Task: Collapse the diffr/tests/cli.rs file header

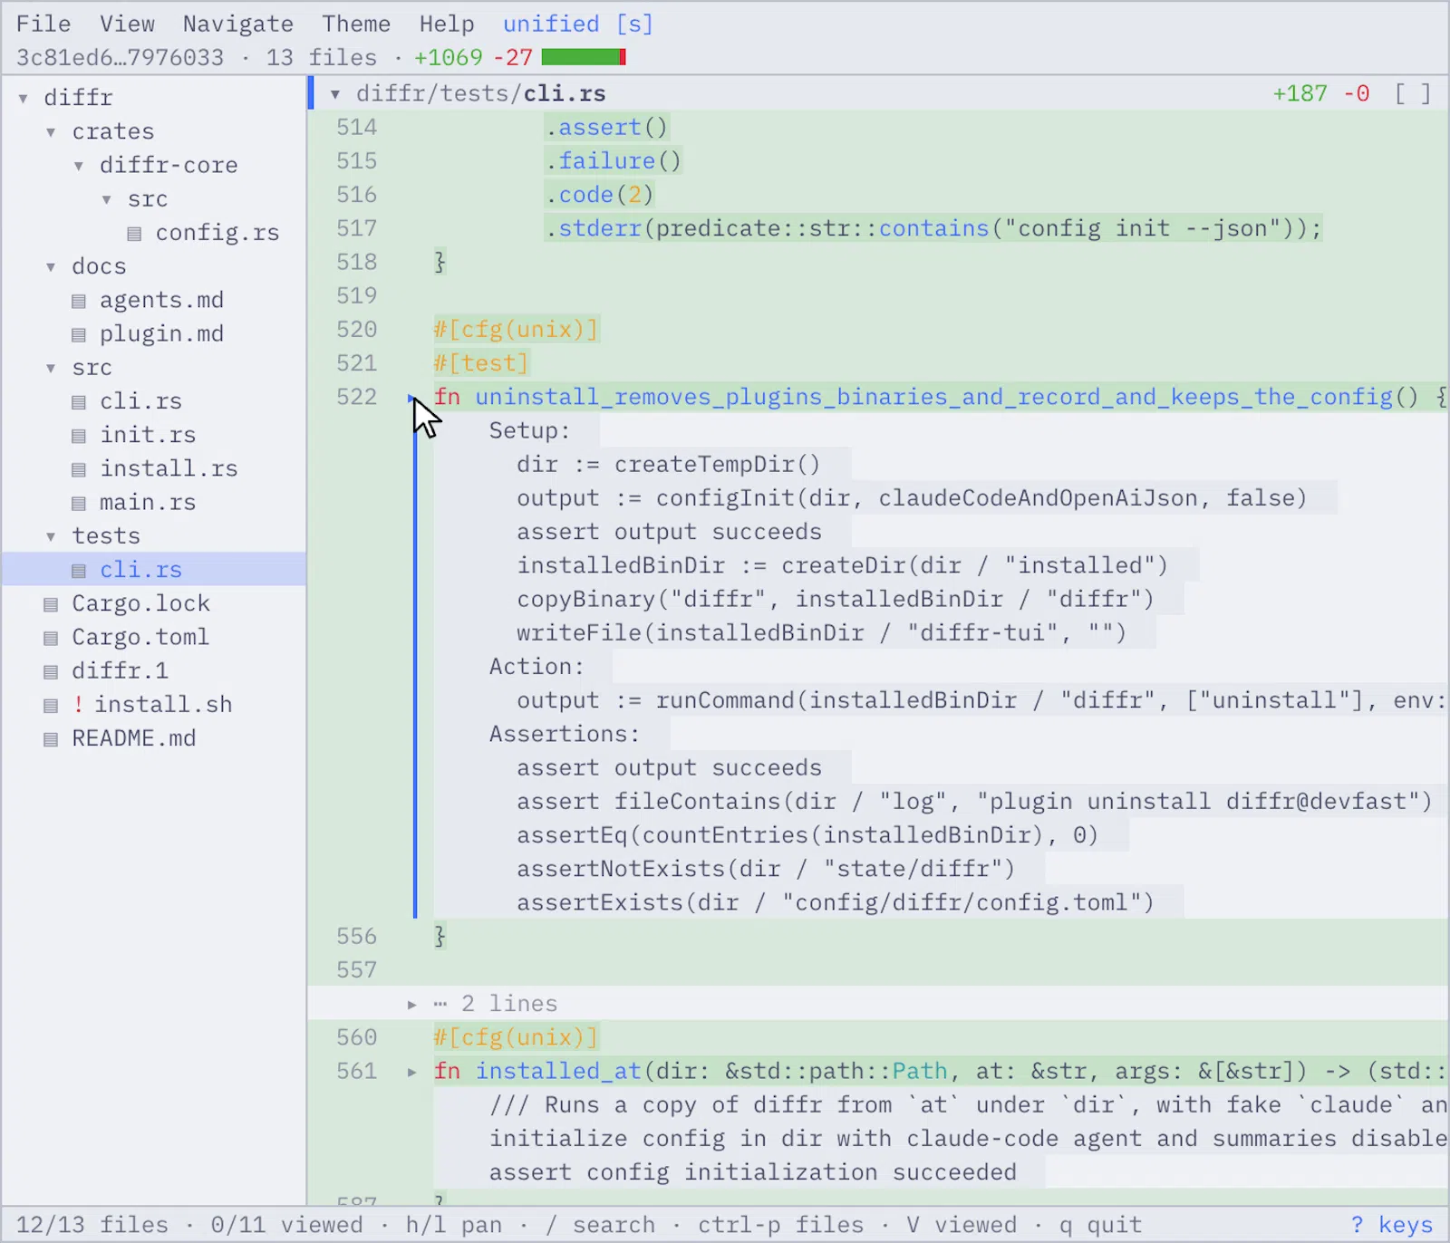Action: coord(335,94)
